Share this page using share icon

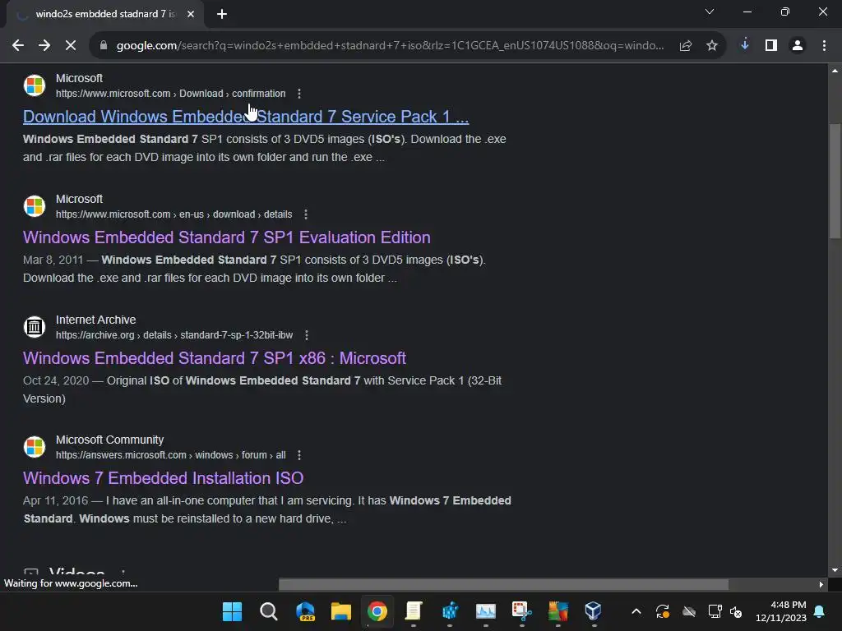(686, 46)
